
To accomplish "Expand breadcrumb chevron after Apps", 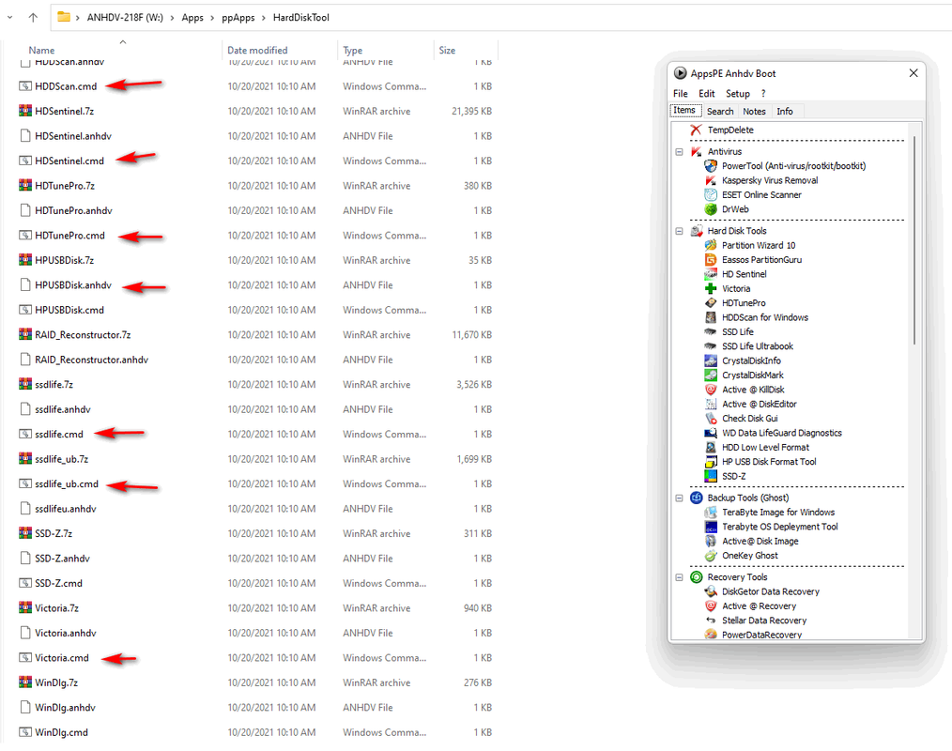I will coord(212,18).
